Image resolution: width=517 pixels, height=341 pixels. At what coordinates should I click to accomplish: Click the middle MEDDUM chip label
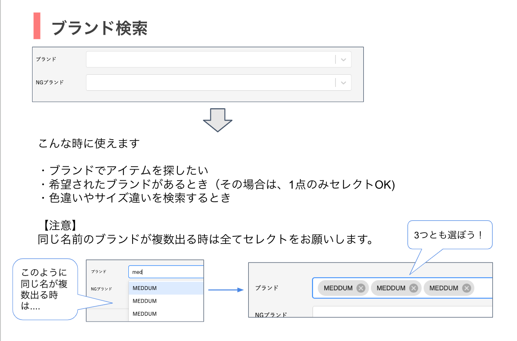point(391,288)
